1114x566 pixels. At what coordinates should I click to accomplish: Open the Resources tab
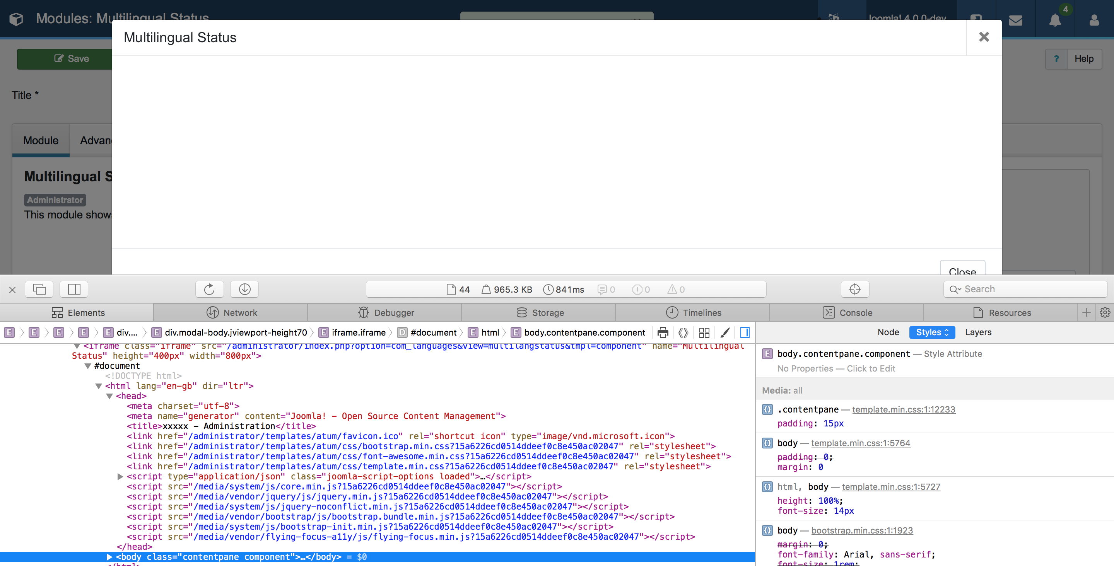tap(1000, 313)
